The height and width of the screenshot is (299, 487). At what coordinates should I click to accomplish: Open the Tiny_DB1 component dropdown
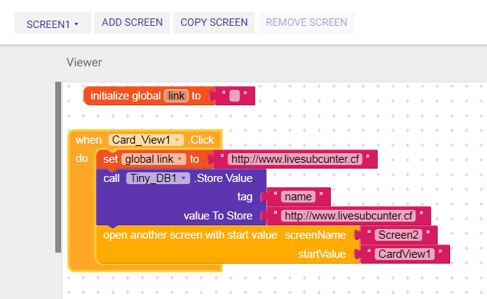tap(158, 178)
